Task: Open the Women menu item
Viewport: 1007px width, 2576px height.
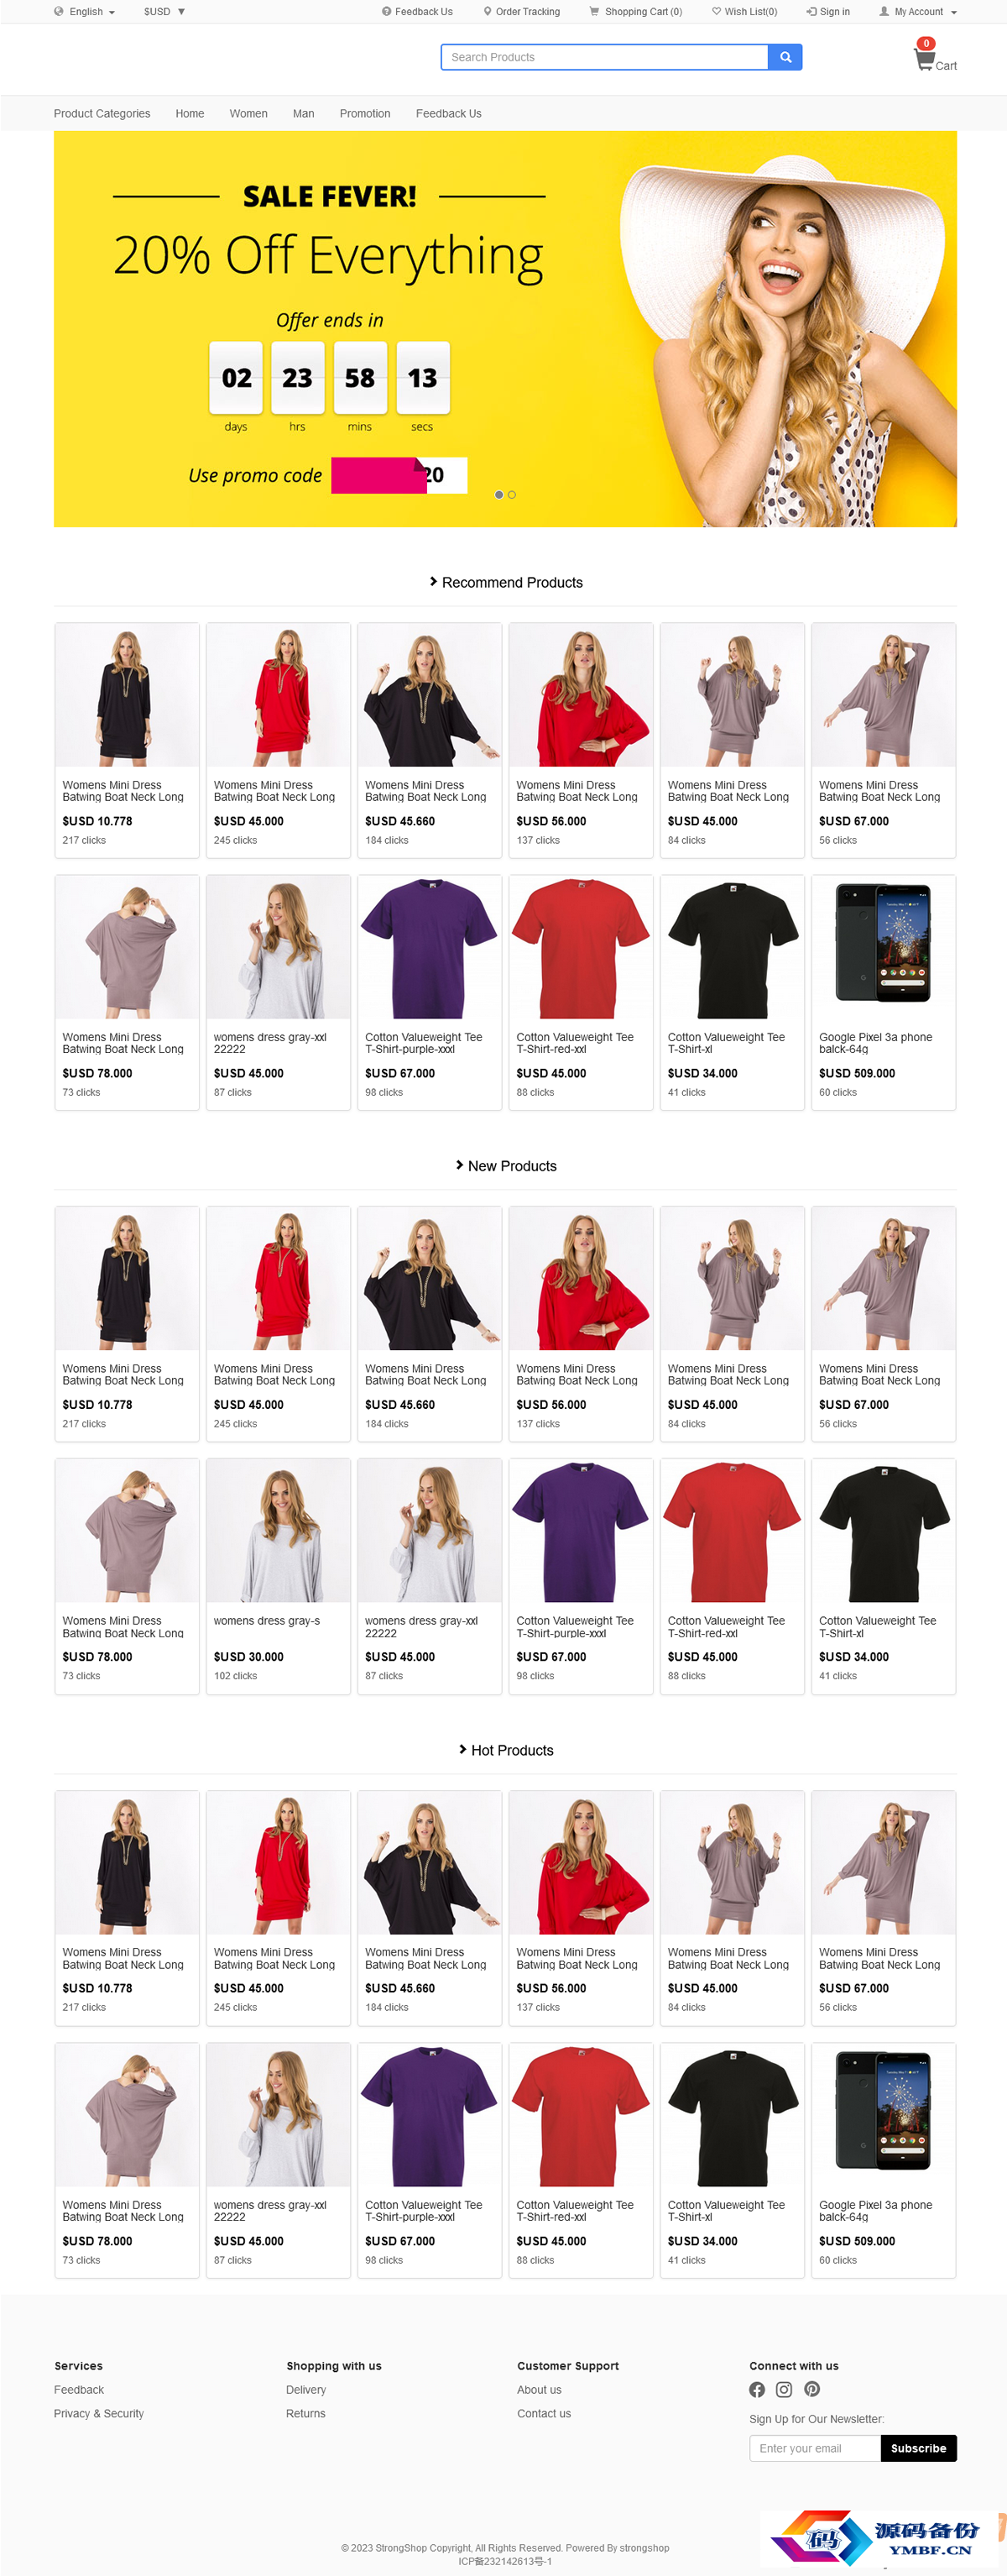Action: [248, 114]
